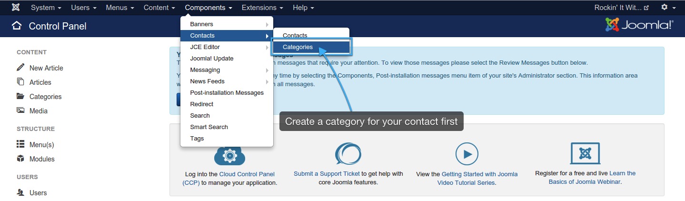Select Joomla! Update menu entry

pyautogui.click(x=227, y=59)
